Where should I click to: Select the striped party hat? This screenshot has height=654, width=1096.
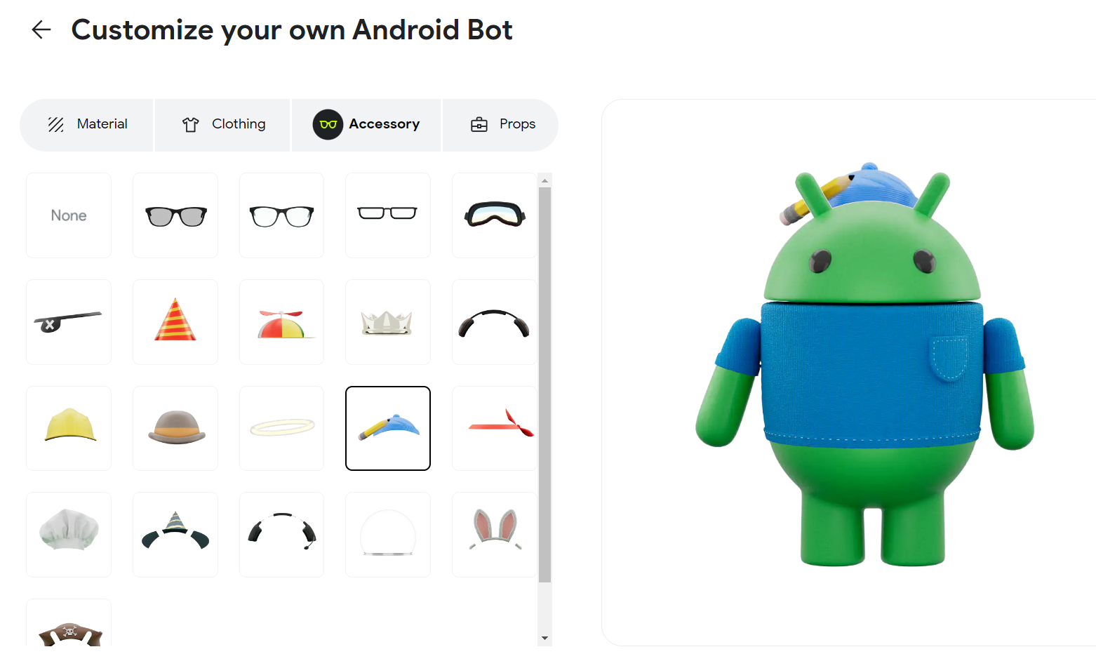[175, 322]
